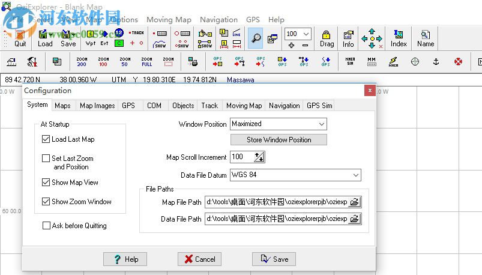The image size is (482, 275).
Task: Browse for Map File Path folder
Action: (354, 202)
